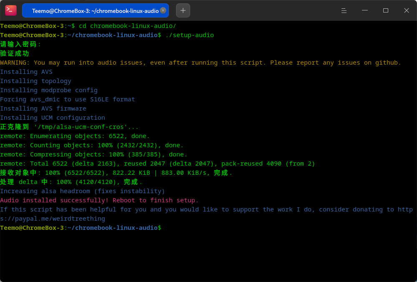Close the chromebook-linux-audio tab
Image resolution: width=417 pixels, height=282 pixels.
click(x=163, y=10)
